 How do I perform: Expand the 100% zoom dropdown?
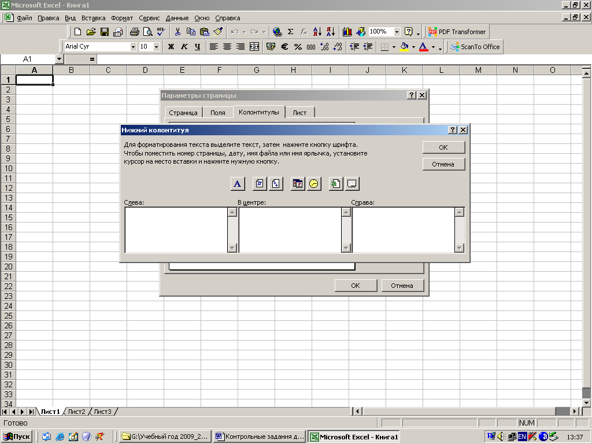tap(397, 32)
